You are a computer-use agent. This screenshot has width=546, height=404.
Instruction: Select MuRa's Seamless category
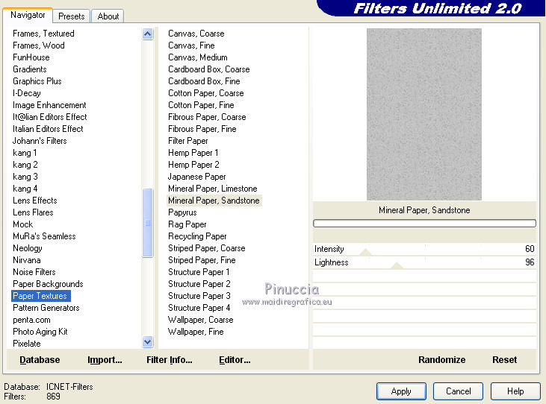tap(44, 236)
